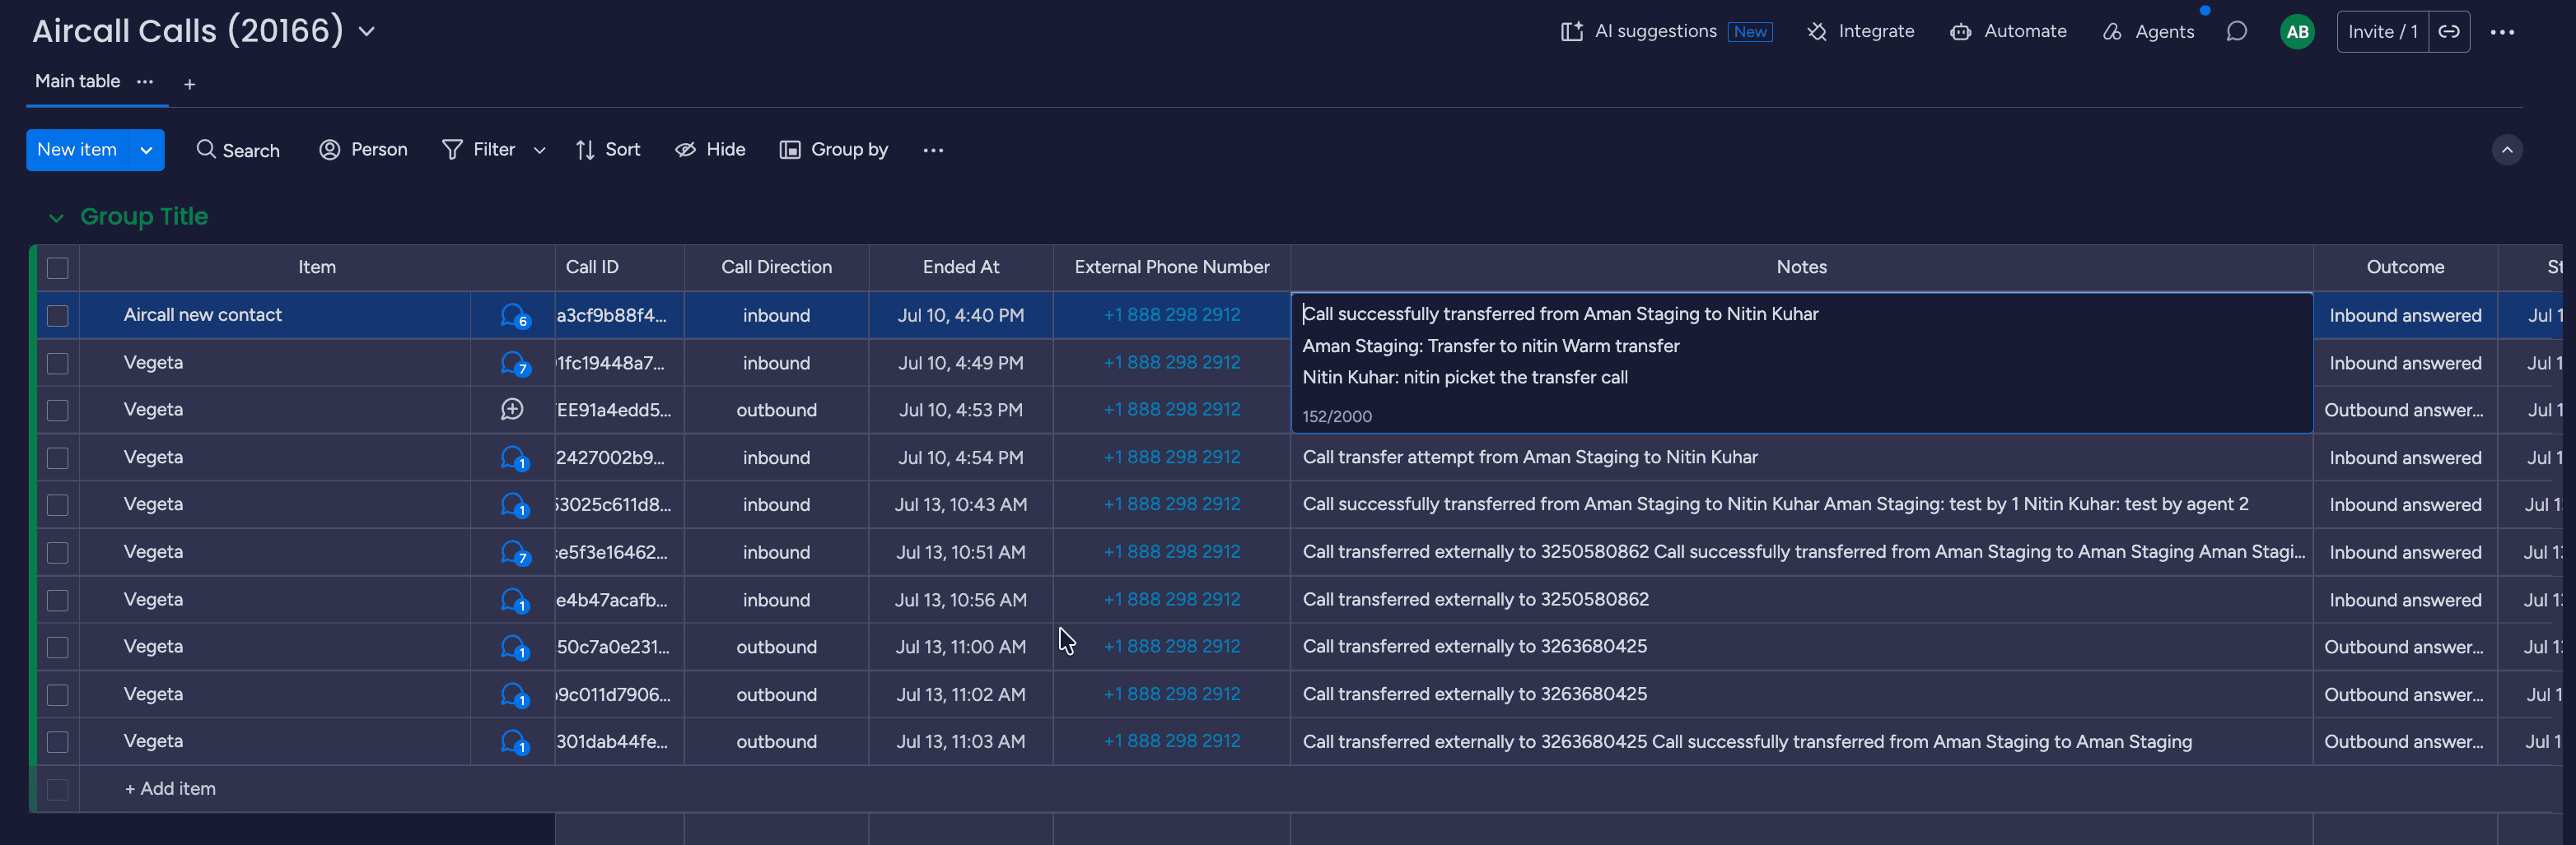The height and width of the screenshot is (845, 2576).
Task: Click the + Add item row
Action: point(170,789)
